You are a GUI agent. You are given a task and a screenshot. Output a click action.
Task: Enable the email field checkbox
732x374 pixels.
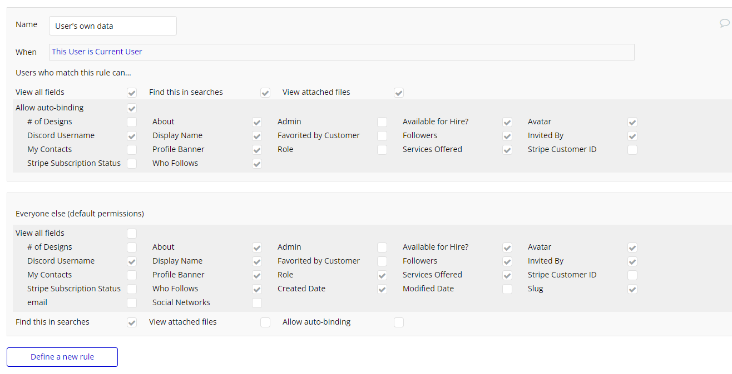[132, 303]
